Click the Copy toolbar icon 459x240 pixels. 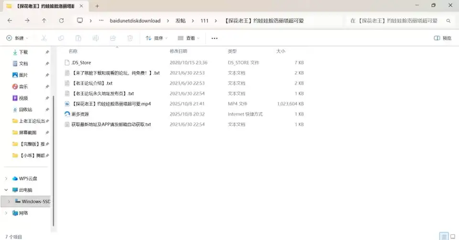pos(61,38)
